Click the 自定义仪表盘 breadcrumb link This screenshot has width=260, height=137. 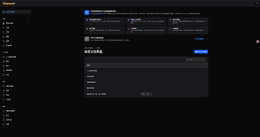point(89,48)
